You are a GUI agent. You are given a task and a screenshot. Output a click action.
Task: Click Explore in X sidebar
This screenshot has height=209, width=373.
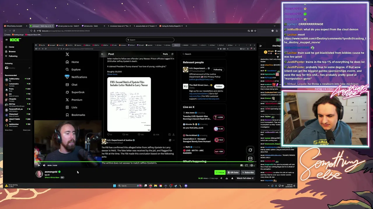(x=73, y=69)
